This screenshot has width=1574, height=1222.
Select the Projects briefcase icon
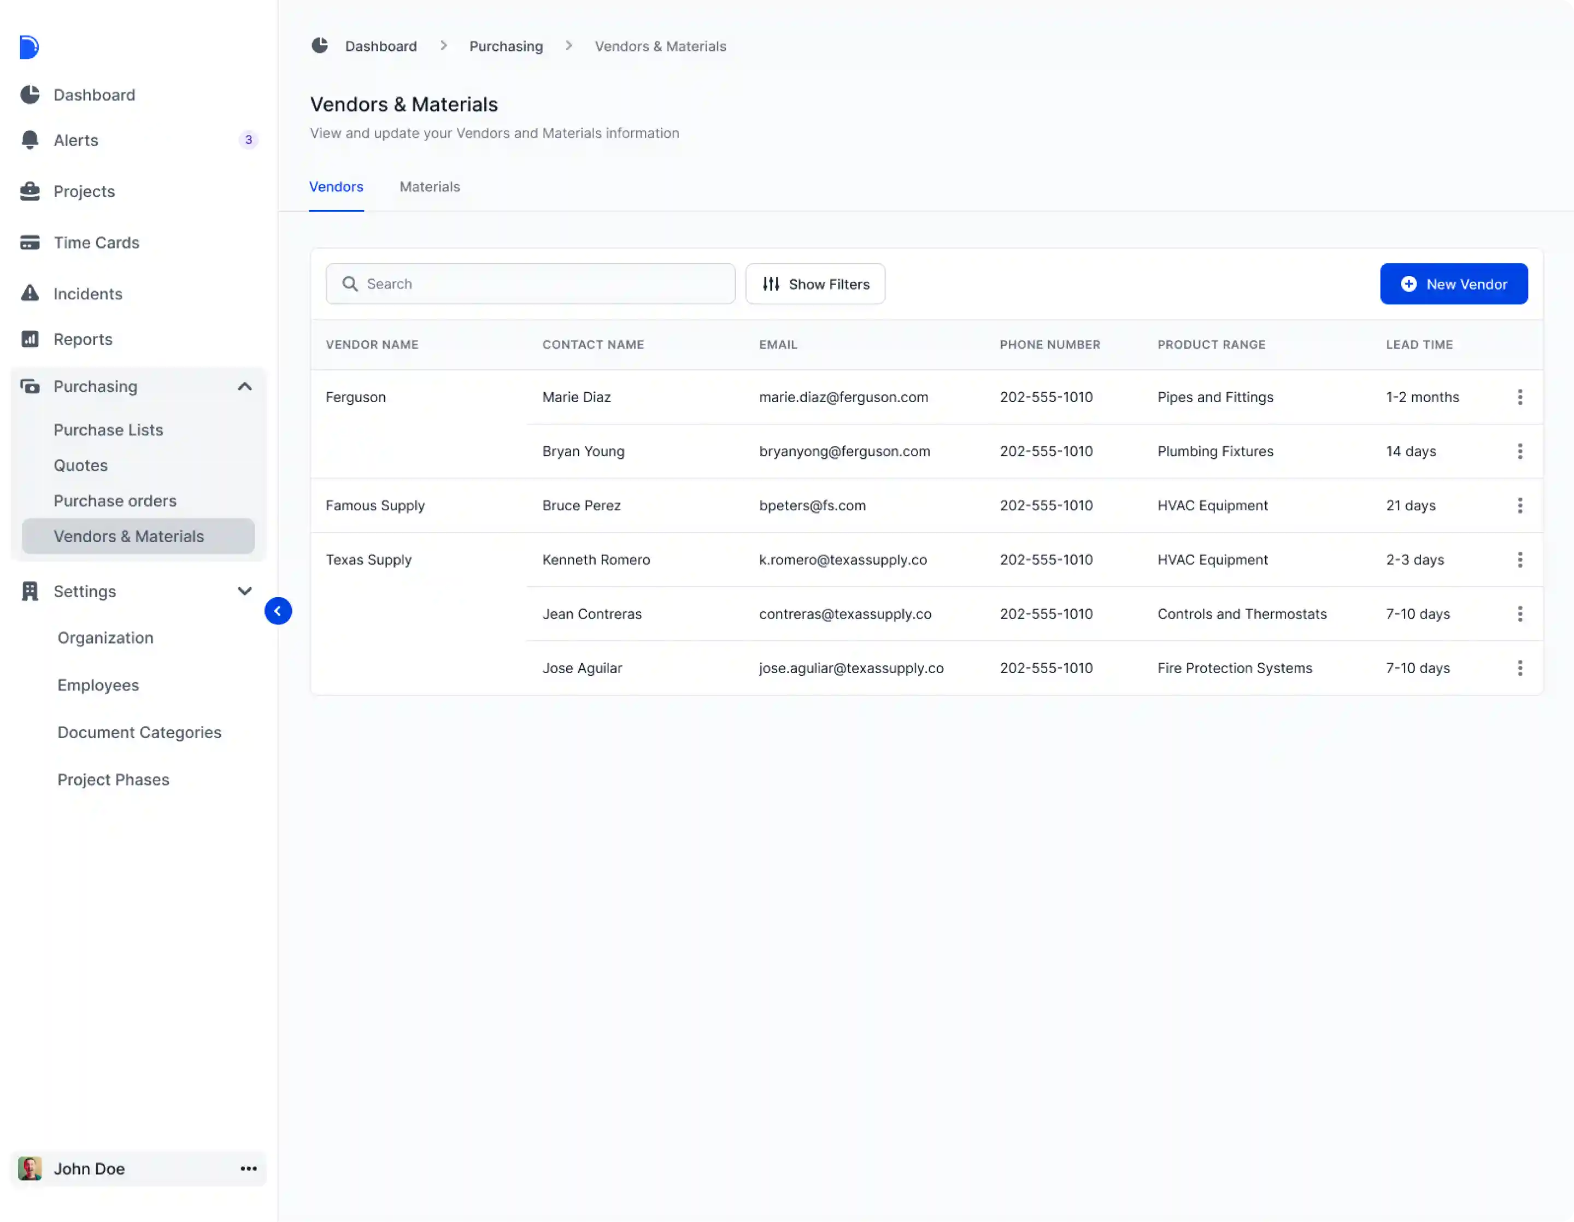[x=30, y=191]
